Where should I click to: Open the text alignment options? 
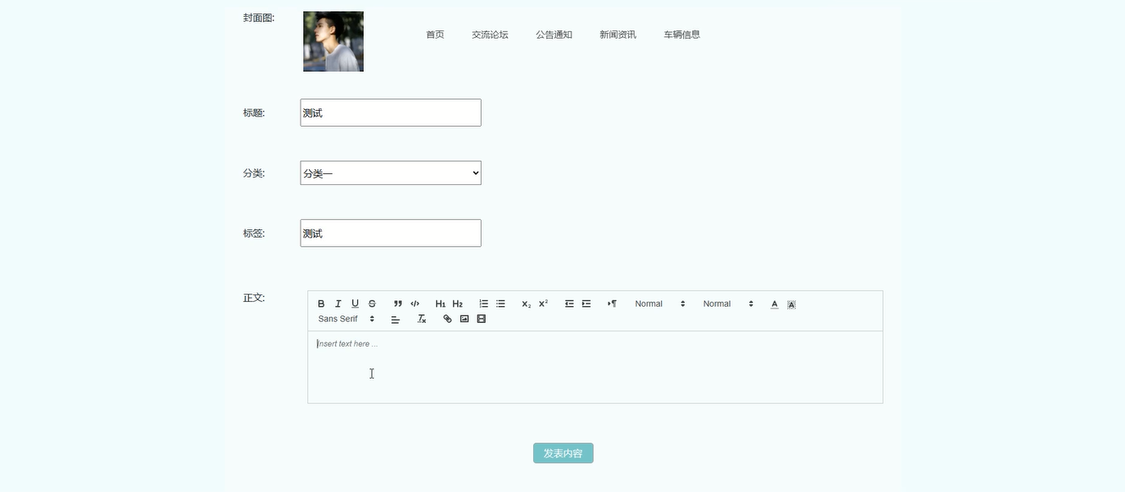click(x=395, y=319)
